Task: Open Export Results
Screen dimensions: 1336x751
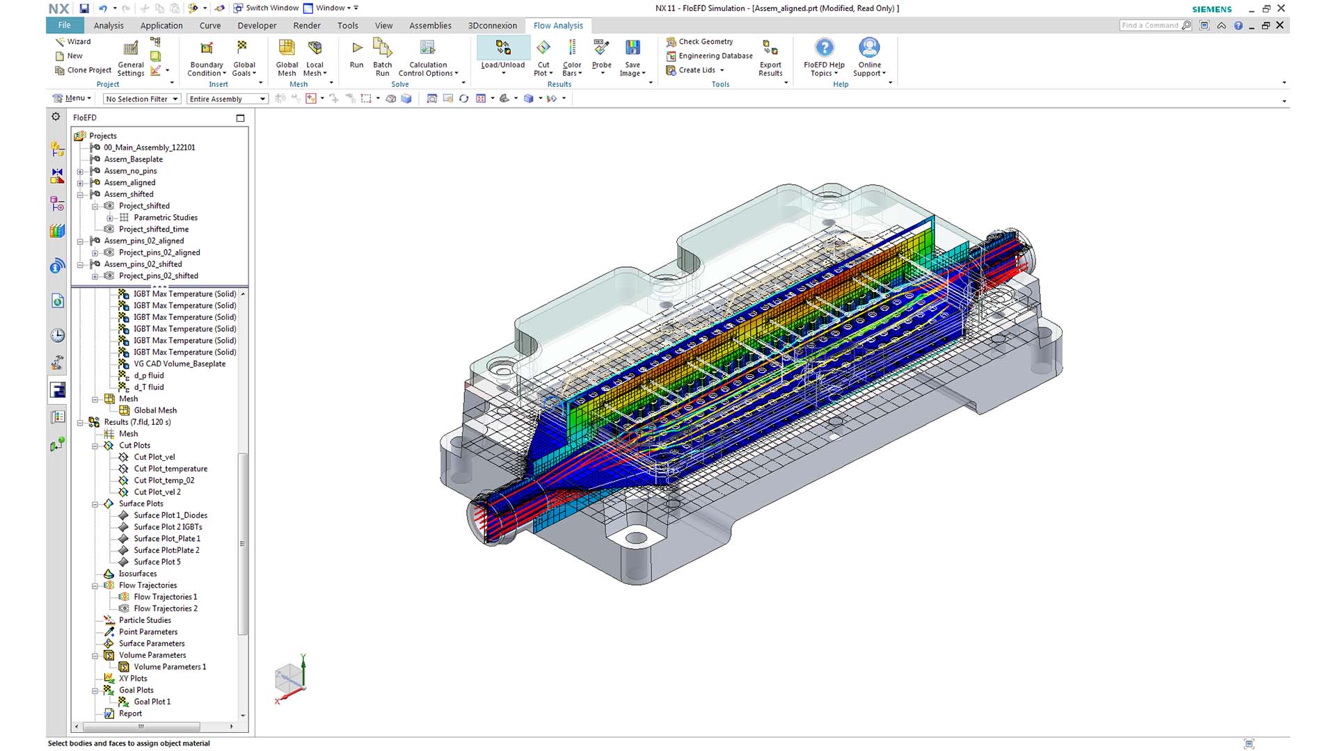Action: coord(770,56)
